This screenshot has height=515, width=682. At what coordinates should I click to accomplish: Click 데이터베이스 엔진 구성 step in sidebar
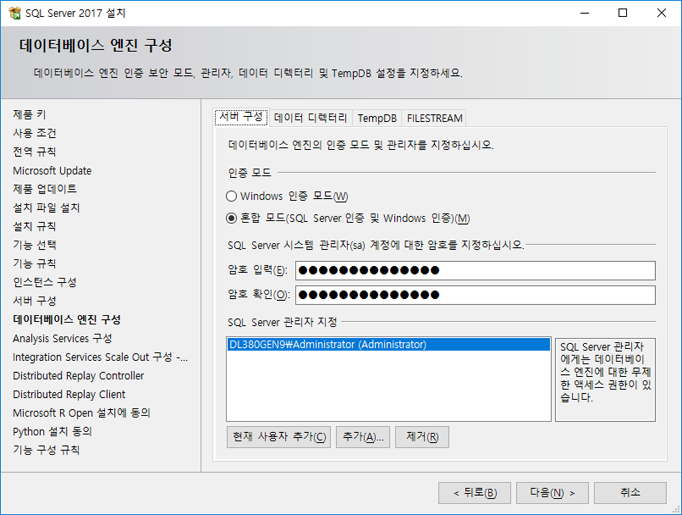coord(67,320)
